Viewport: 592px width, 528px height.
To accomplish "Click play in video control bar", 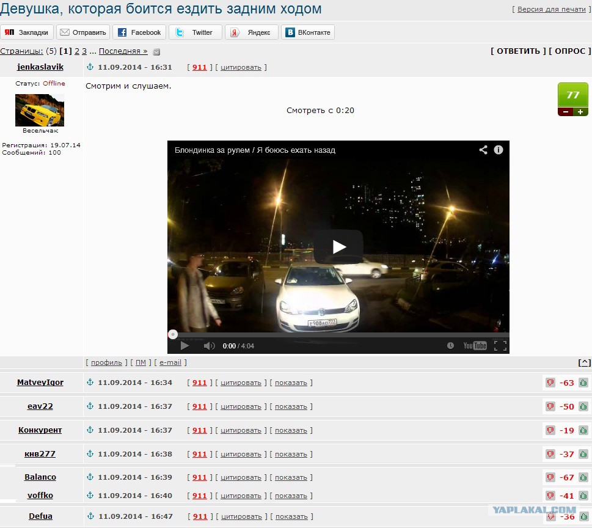I will coord(185,345).
